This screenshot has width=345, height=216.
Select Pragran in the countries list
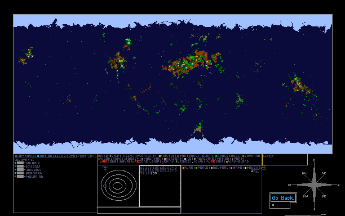[x=34, y=173]
